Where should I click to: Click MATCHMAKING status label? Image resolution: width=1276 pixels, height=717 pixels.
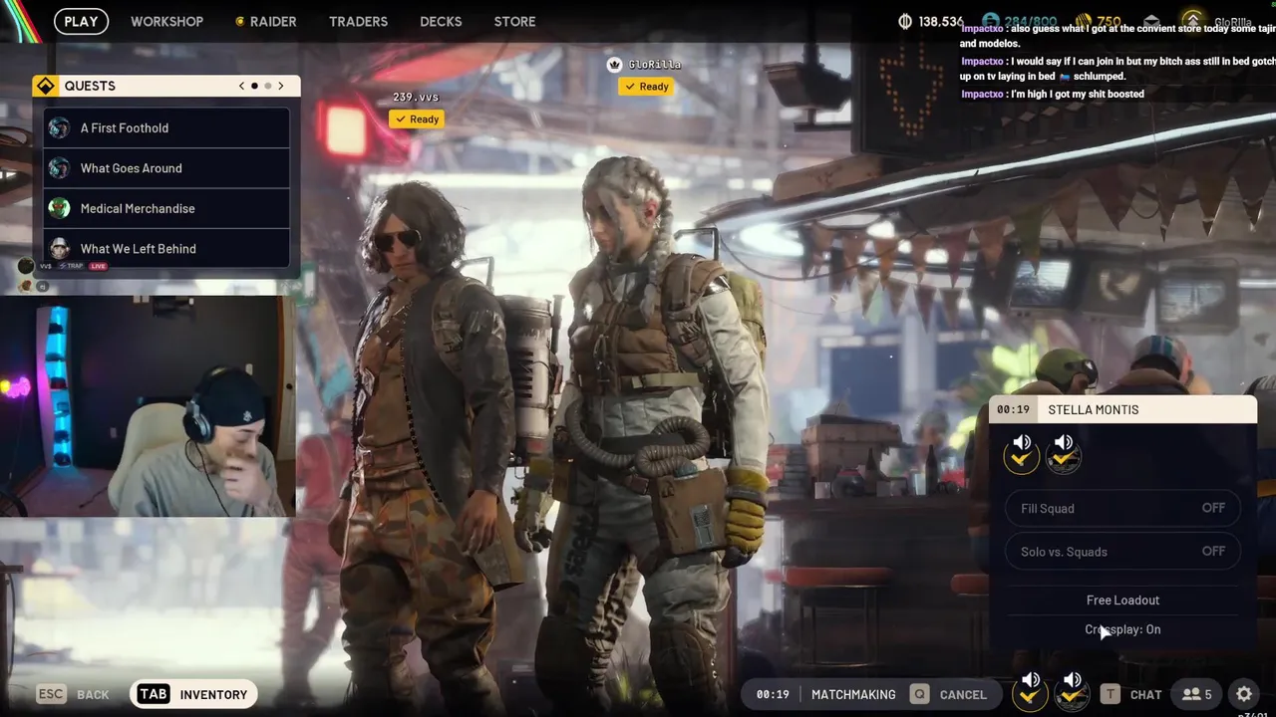[853, 694]
